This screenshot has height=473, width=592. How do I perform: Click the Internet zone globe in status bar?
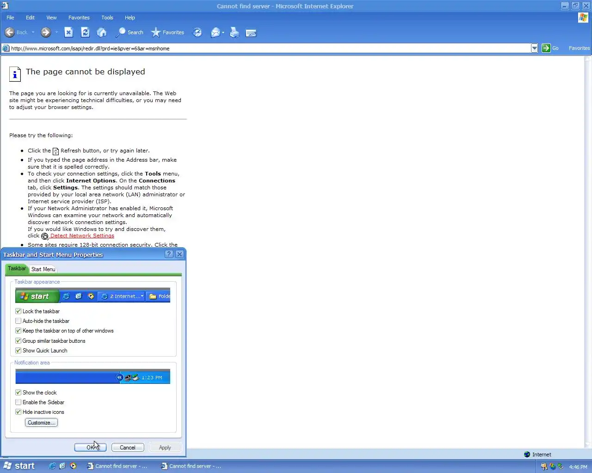click(x=527, y=455)
